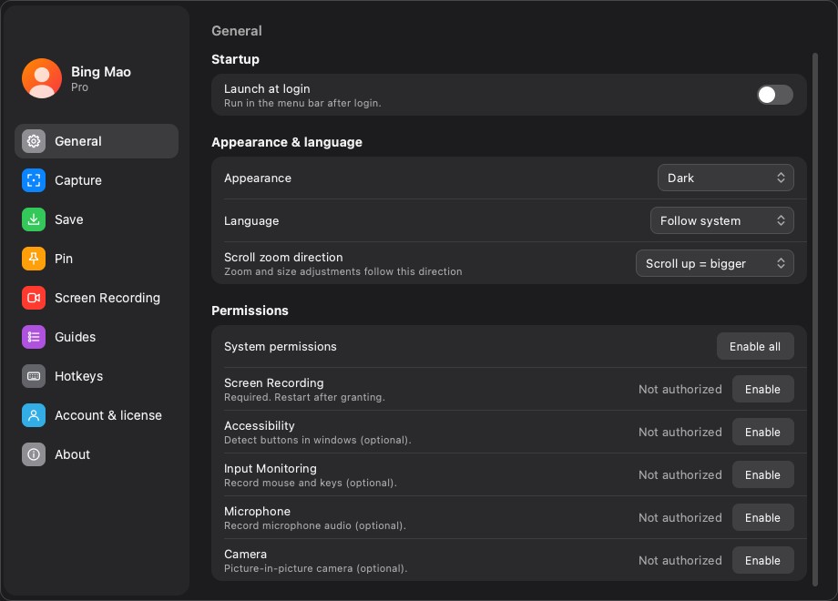
Task: Select the Pin label in the sidebar
Action: point(64,259)
